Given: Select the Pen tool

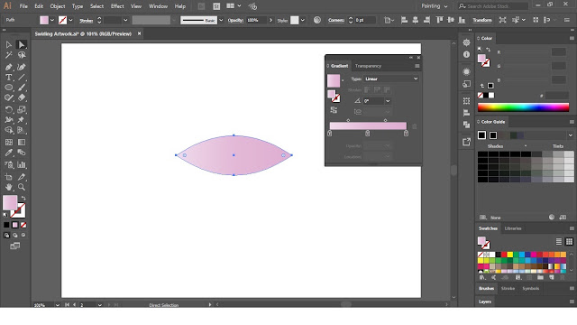Looking at the screenshot, I should tap(8, 67).
